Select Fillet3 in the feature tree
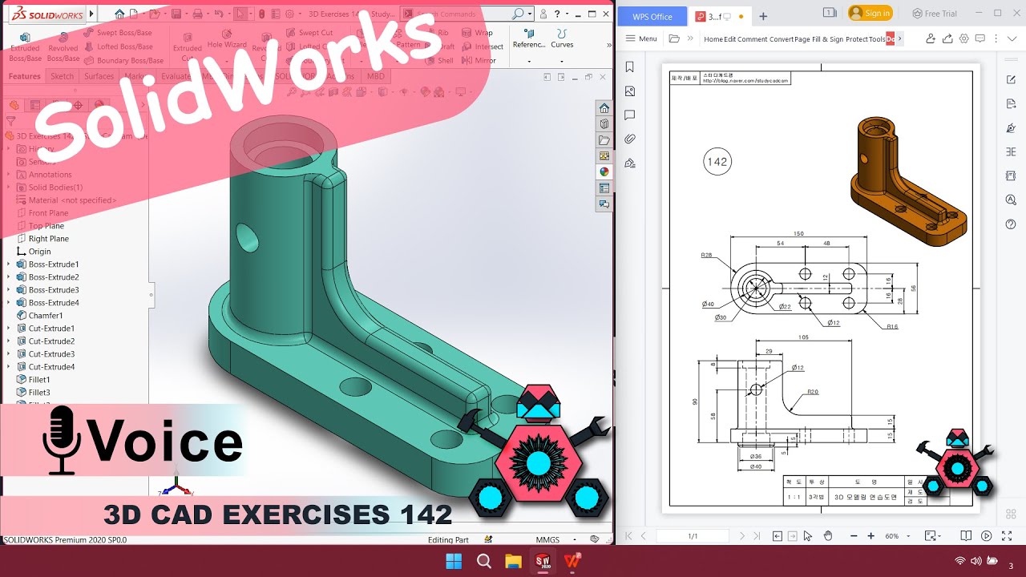 [34, 393]
